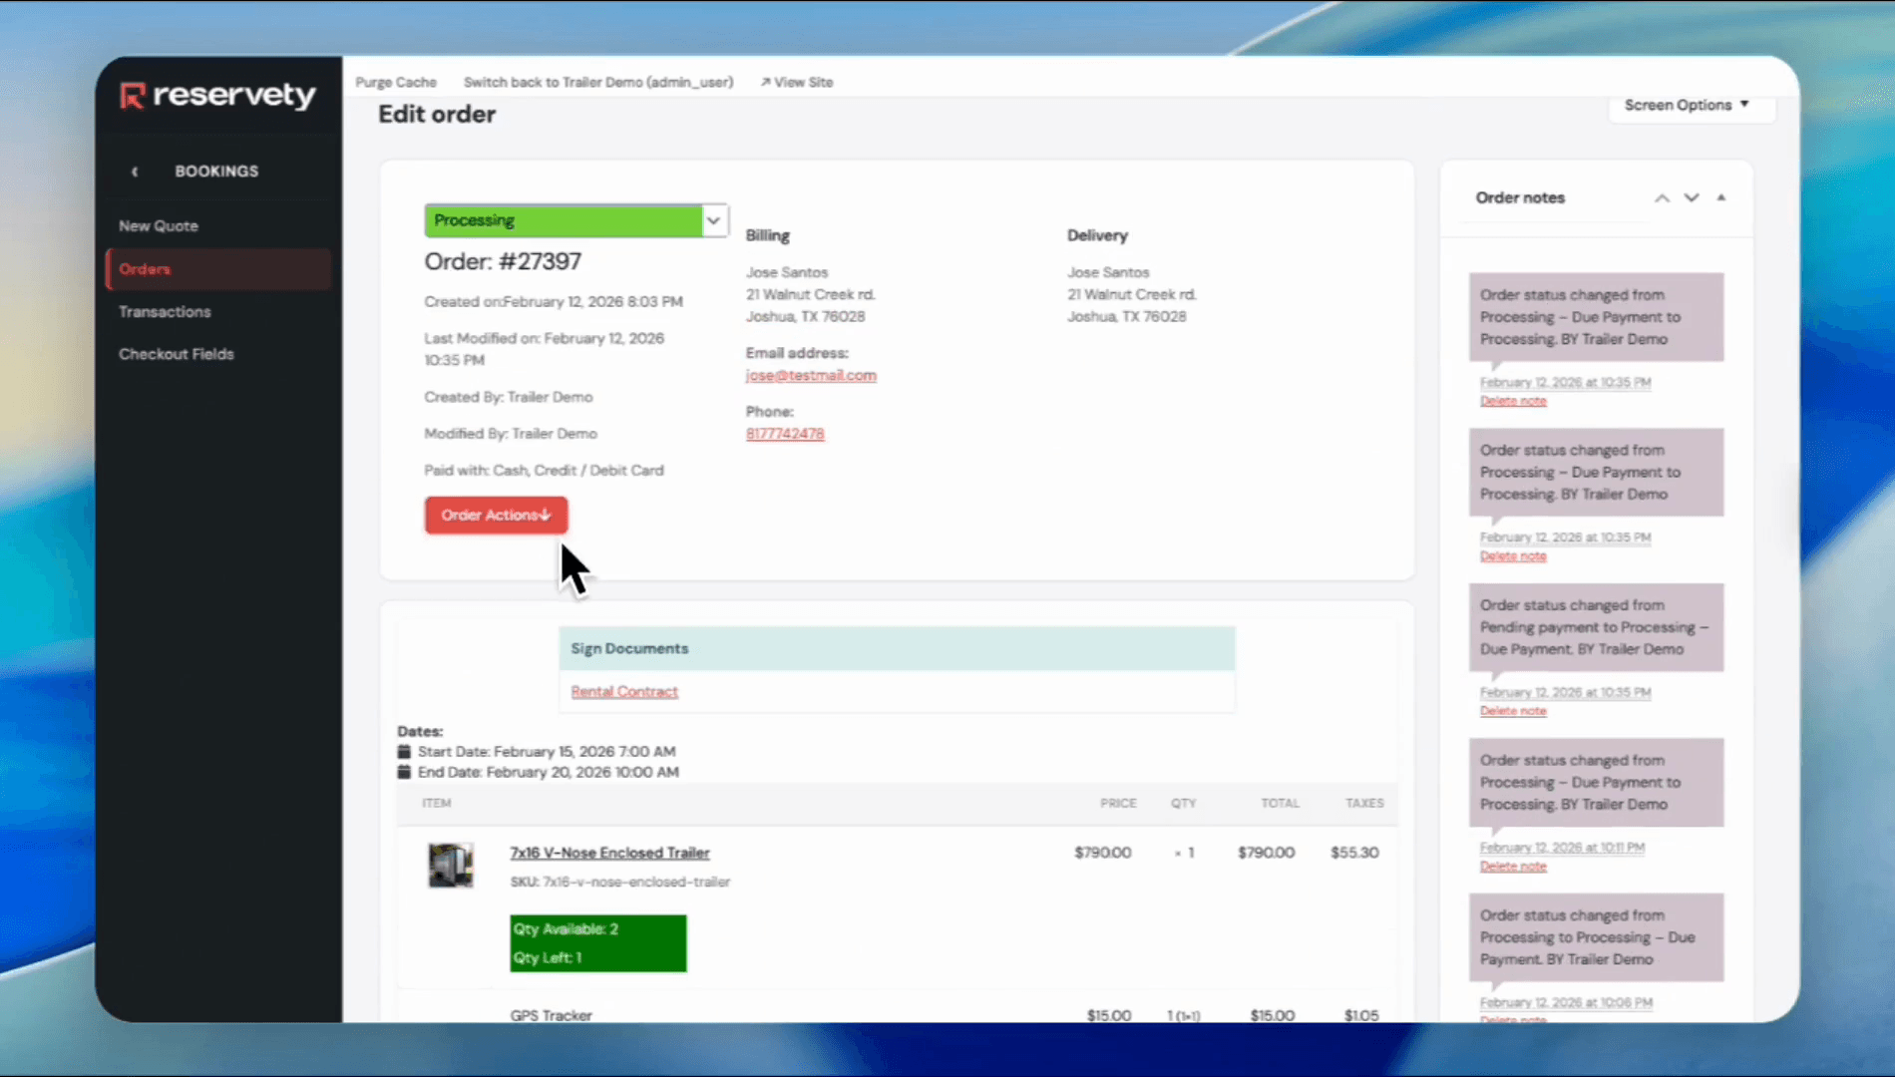Image resolution: width=1895 pixels, height=1077 pixels.
Task: Click email jose@testmail.com
Action: click(x=811, y=376)
